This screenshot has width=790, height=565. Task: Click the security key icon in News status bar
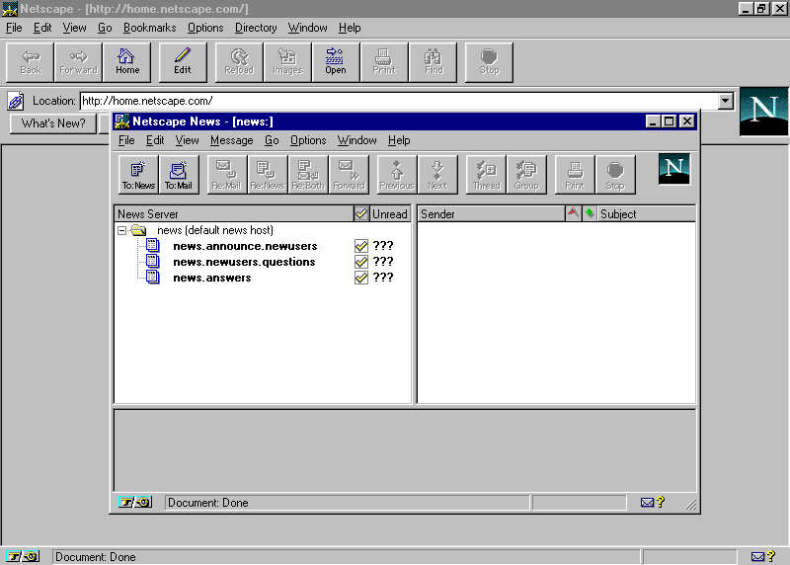tap(134, 502)
